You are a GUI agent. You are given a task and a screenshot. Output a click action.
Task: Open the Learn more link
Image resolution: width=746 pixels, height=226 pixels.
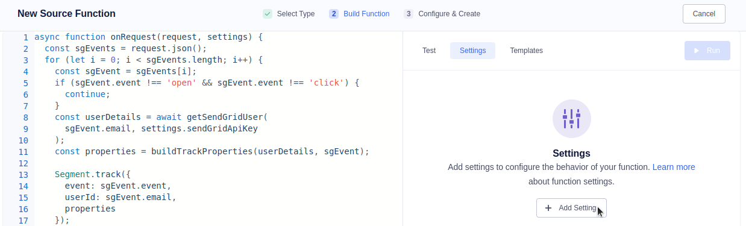pyautogui.click(x=674, y=167)
